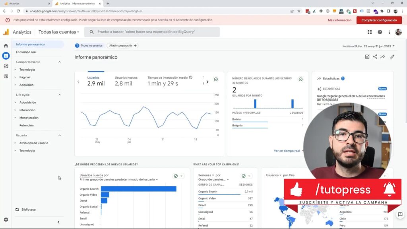This screenshot has width=407, height=229.
Task: Open feedback chat icon at bottom right
Action: pos(400,214)
